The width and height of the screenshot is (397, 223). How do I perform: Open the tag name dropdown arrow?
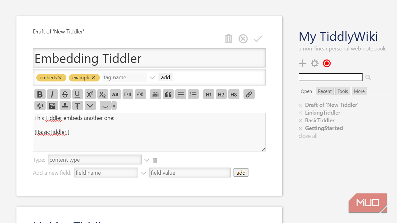[x=152, y=78]
